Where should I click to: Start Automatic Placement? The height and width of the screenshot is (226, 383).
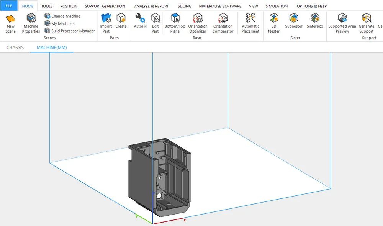[250, 23]
